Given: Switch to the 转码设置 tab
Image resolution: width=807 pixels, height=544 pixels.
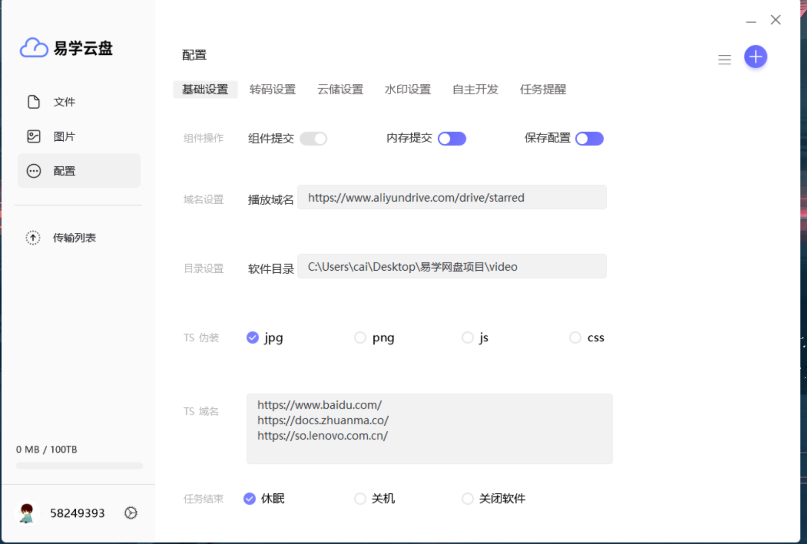Looking at the screenshot, I should [272, 90].
